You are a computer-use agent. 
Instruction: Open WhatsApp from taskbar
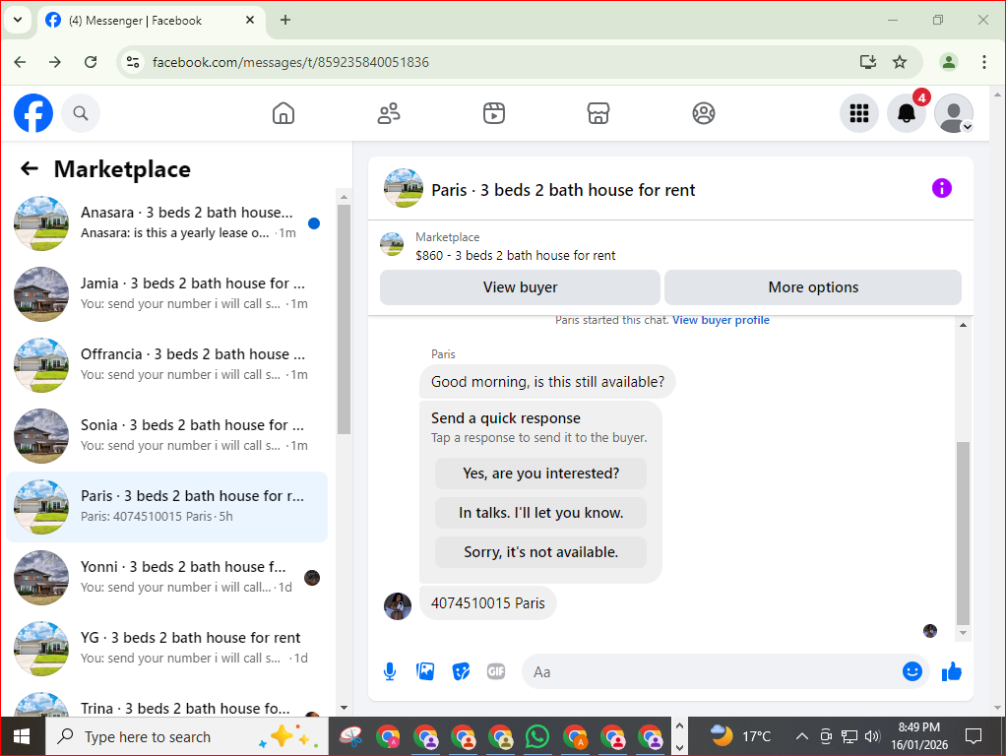click(x=537, y=736)
